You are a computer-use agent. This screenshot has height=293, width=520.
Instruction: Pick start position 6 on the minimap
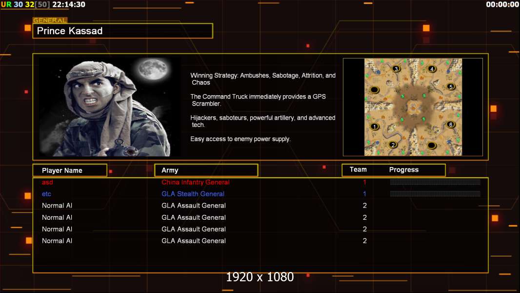(x=450, y=125)
